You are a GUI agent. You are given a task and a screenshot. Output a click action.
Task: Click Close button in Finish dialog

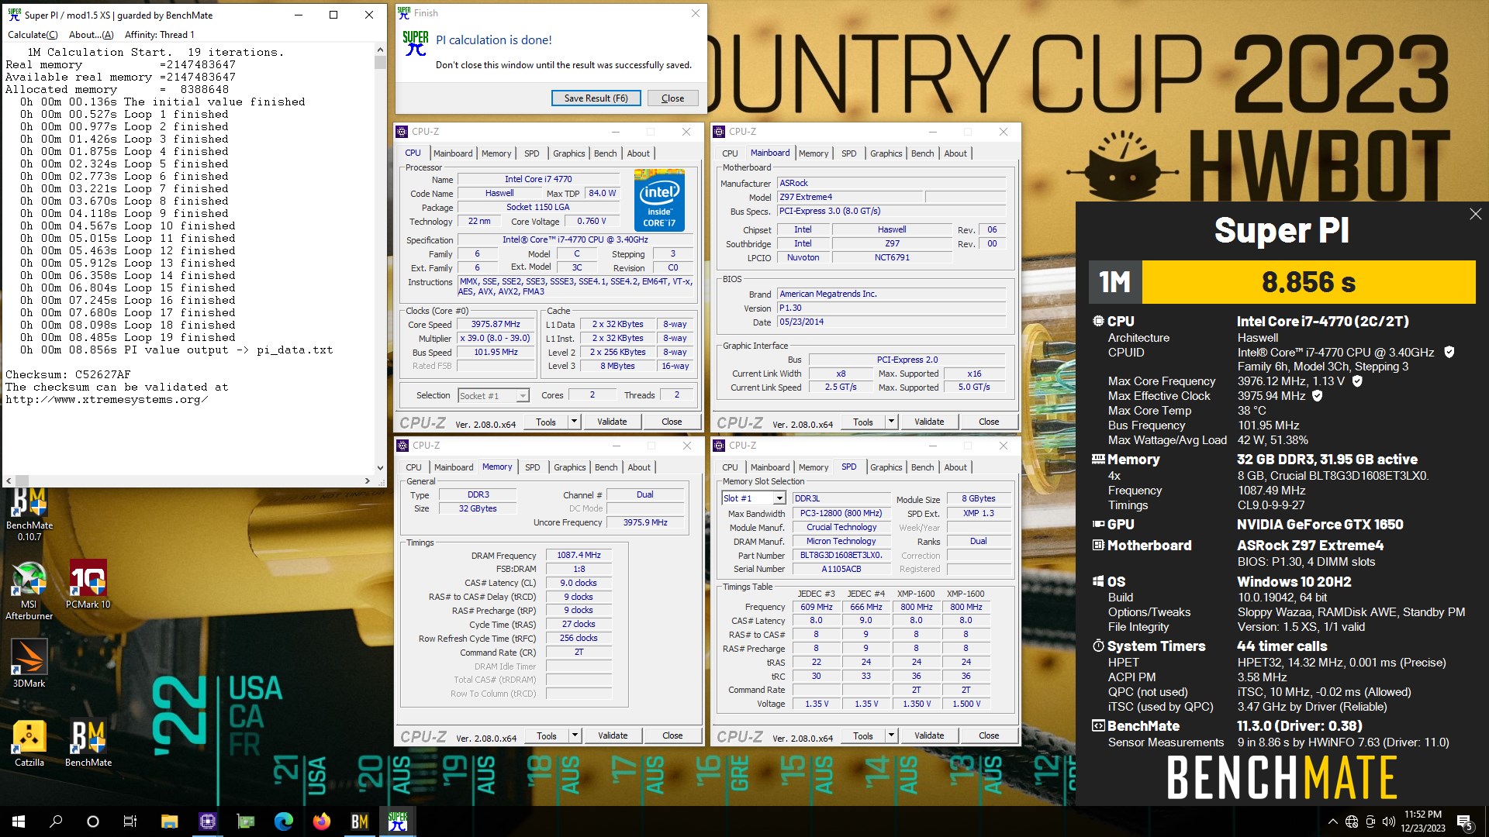tap(672, 98)
